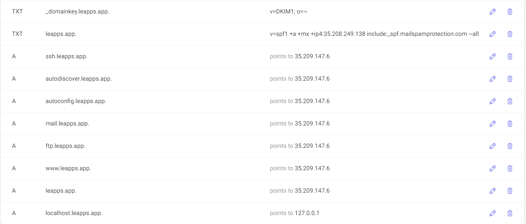Screen dimensions: 526x224
Task: Select the 127.0.0.1 IP address text
Action: click(x=307, y=213)
